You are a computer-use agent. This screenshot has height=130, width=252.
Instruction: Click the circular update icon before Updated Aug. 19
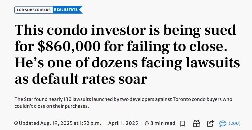pos(16,123)
